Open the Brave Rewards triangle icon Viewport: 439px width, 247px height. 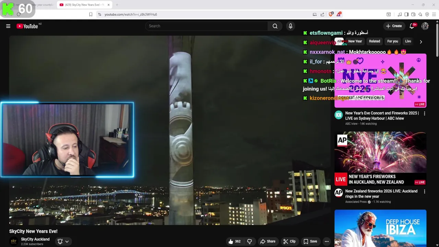pyautogui.click(x=339, y=14)
